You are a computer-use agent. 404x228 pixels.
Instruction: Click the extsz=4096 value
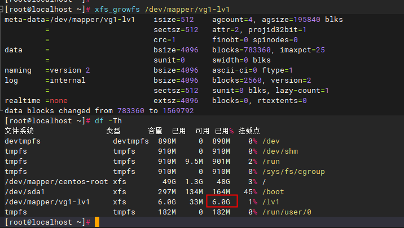[x=176, y=101]
